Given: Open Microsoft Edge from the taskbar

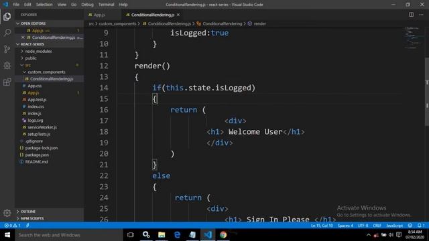Looking at the screenshot, I should 177,235.
